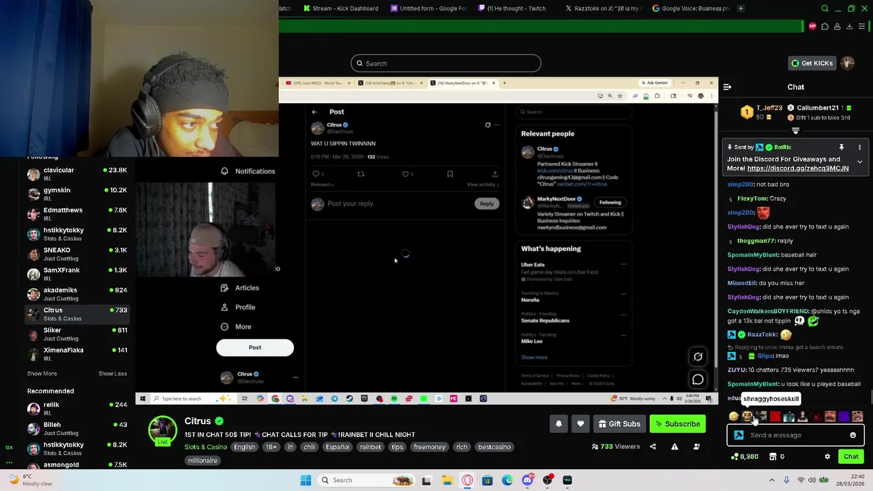Open recommended channel rellik
873x491 pixels.
77,408
